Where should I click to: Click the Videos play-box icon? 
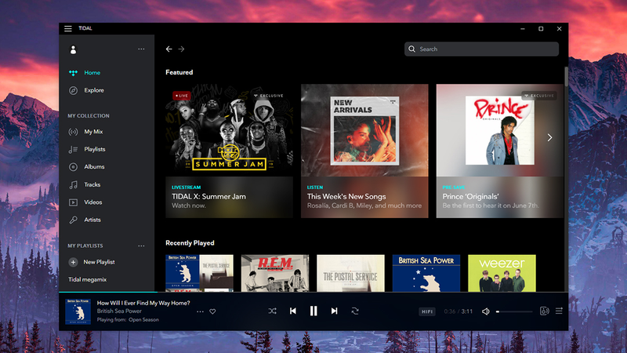coord(73,202)
